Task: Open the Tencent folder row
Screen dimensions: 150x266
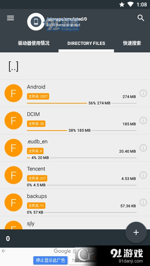Action: click(75, 175)
